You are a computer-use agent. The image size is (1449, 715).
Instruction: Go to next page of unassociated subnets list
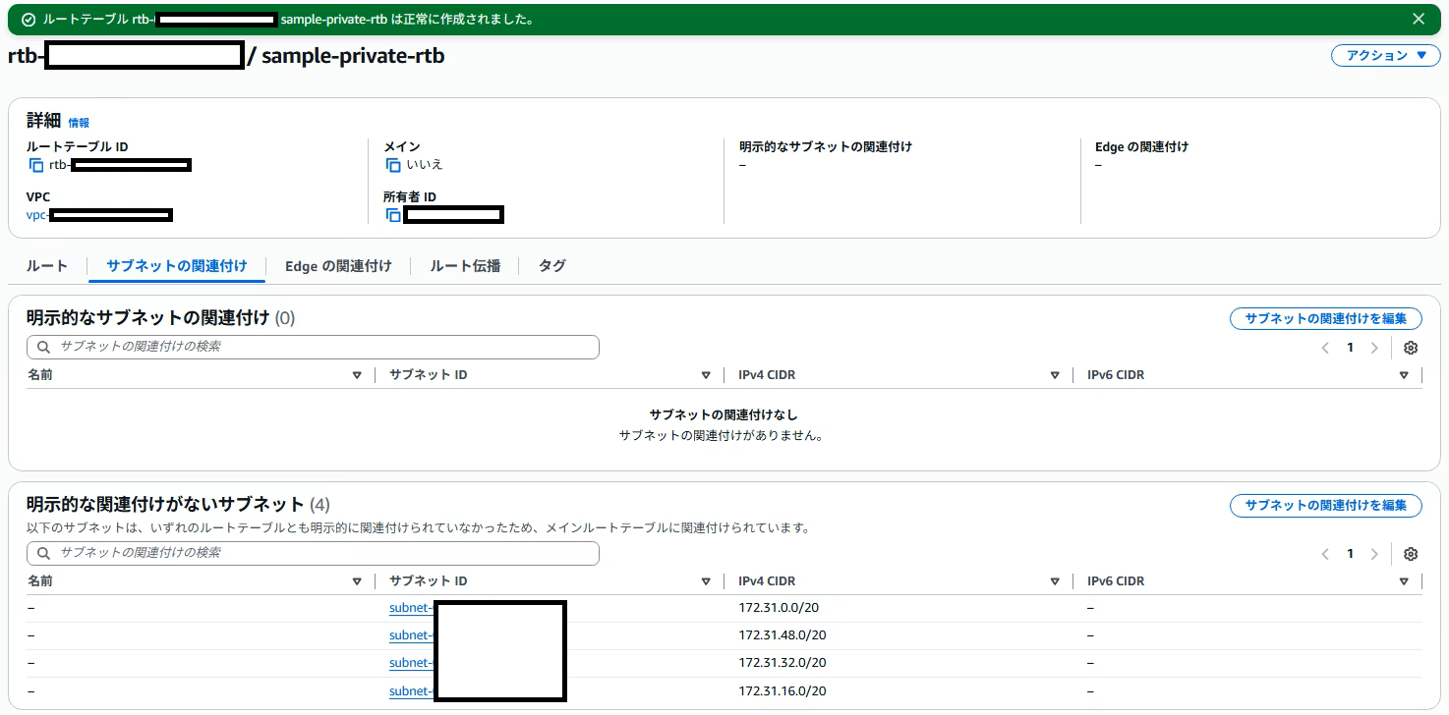pyautogui.click(x=1375, y=553)
